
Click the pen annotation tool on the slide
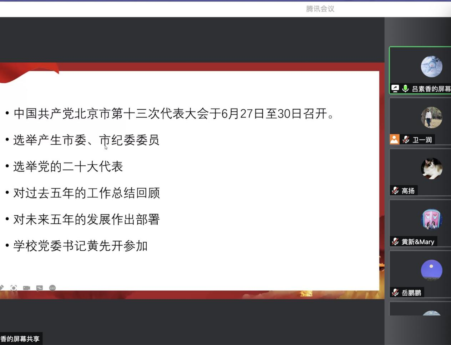tap(2, 288)
